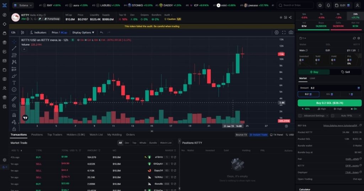Expand the Auto TPSL dropdown arrow
Image resolution: width=364 pixels, height=191 pixels.
pos(360,115)
